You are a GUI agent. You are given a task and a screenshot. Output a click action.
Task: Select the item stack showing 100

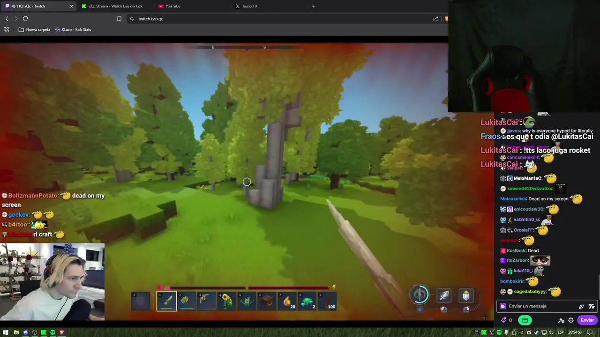pos(328,301)
